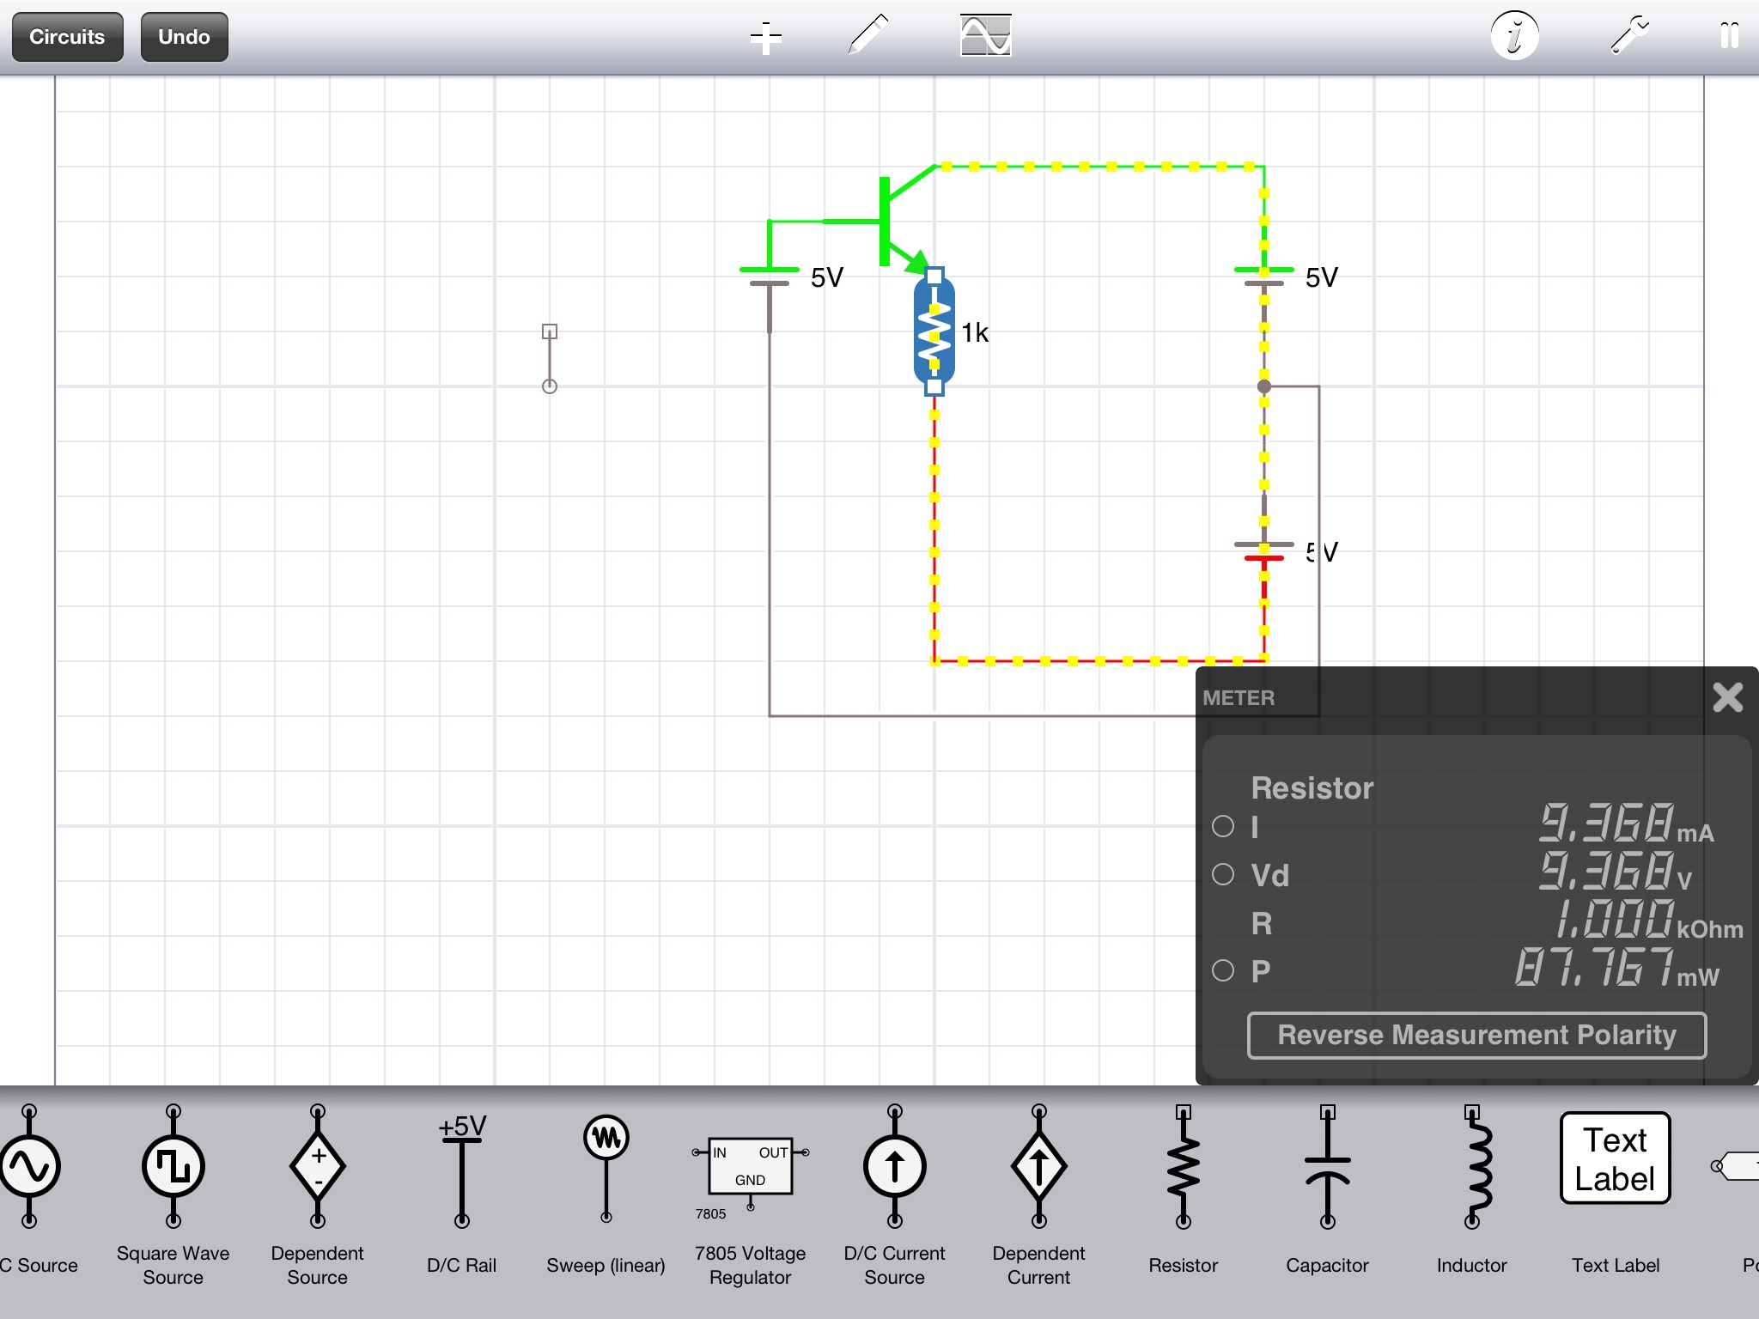The height and width of the screenshot is (1319, 1759).
Task: Choose the Inductor component from palette
Action: (1472, 1168)
